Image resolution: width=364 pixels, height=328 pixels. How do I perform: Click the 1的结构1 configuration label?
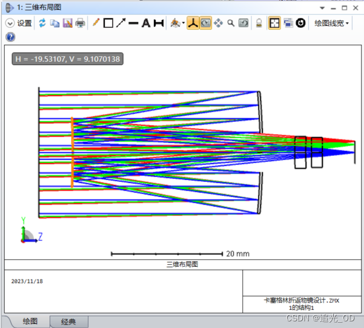(302, 308)
